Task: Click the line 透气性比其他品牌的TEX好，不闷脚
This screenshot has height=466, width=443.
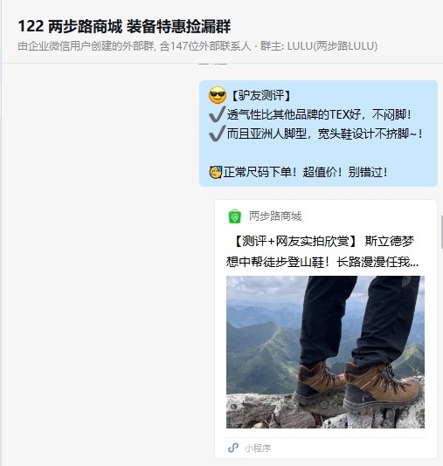Action: pos(319,114)
